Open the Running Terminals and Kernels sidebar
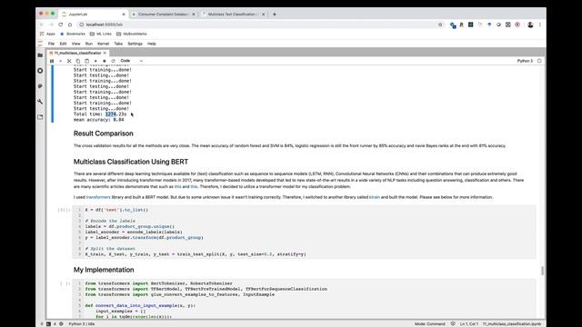The image size is (582, 327). point(40,71)
